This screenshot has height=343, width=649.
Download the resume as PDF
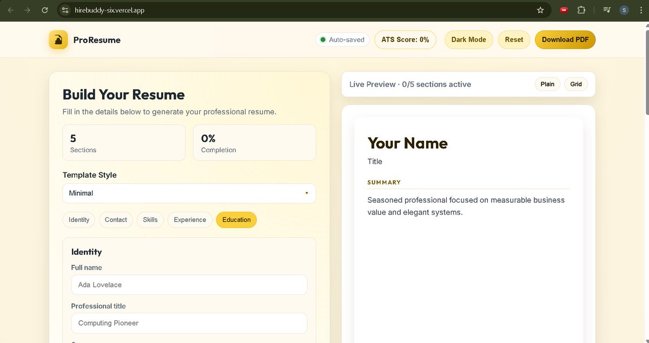tap(565, 39)
